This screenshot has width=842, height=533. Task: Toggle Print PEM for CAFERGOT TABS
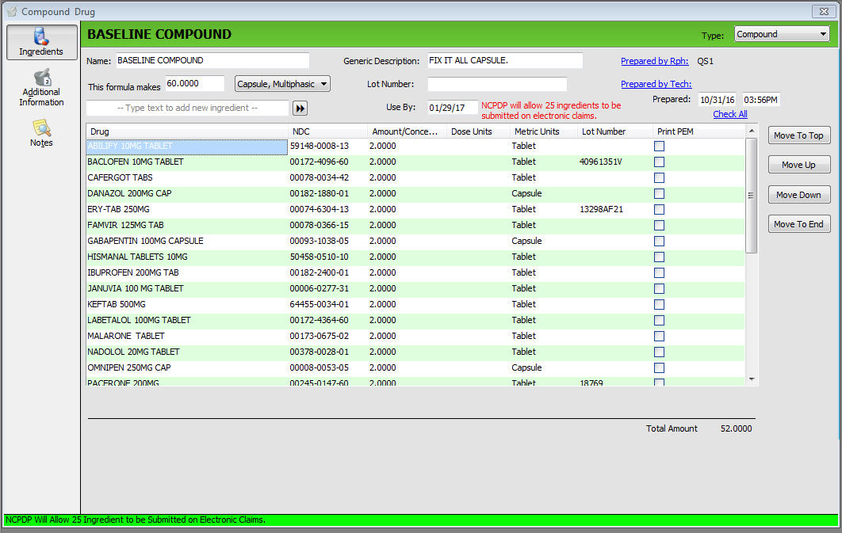[x=660, y=178]
